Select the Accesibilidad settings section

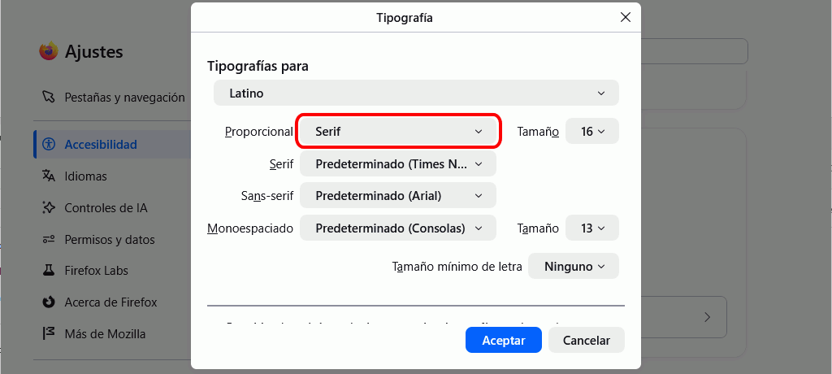(112, 144)
